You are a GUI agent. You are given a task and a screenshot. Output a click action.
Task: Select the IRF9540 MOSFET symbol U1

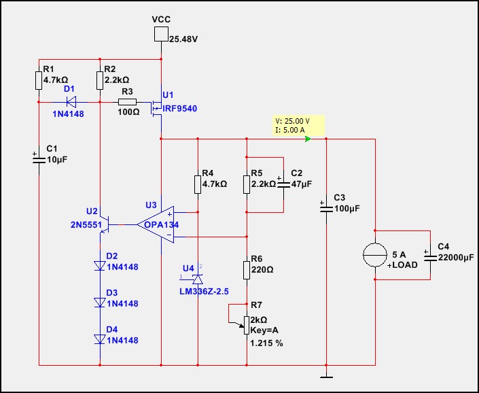tap(156, 109)
